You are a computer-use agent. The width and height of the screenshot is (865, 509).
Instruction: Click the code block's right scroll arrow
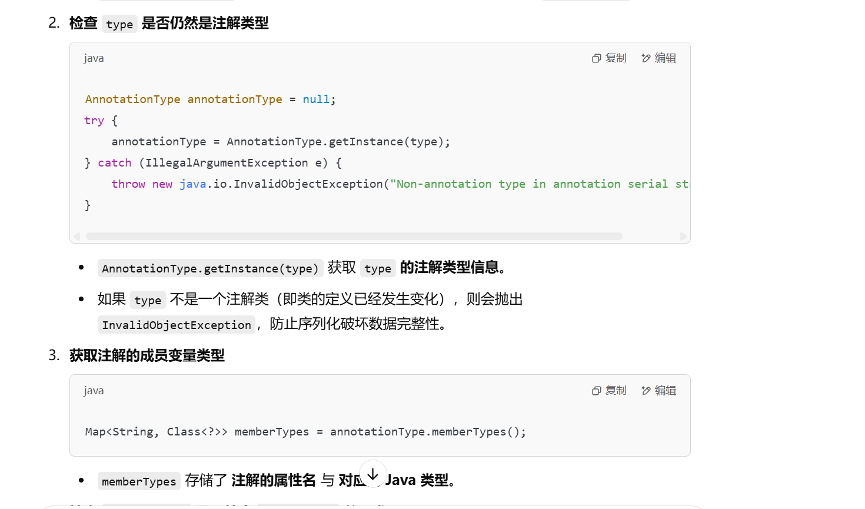(683, 236)
